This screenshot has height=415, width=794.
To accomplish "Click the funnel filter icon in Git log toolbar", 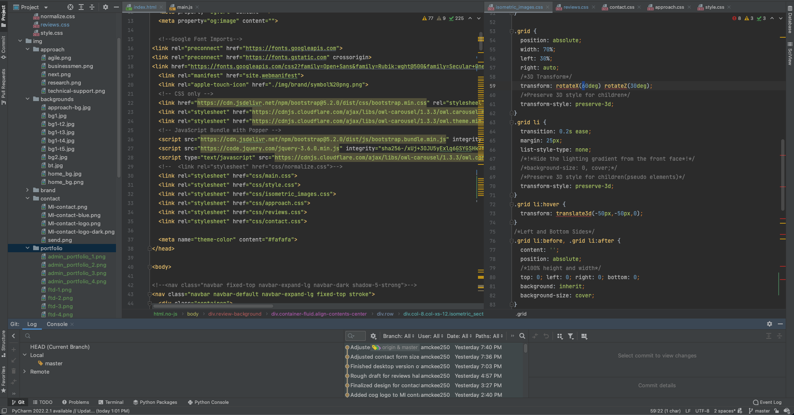I will point(571,336).
